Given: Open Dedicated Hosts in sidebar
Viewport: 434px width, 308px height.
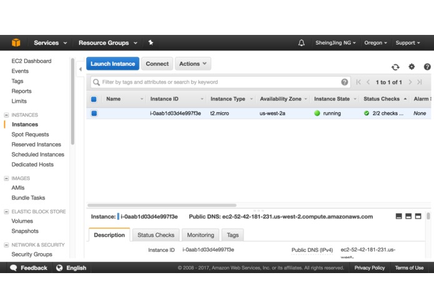Looking at the screenshot, I should 32,165.
